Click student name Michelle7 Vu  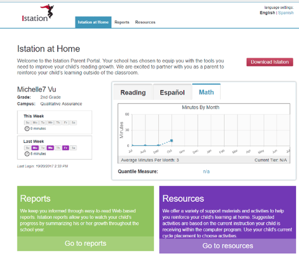coord(37,89)
